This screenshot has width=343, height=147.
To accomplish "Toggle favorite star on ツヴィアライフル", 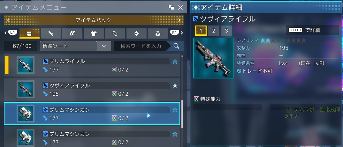I will [x=175, y=86].
